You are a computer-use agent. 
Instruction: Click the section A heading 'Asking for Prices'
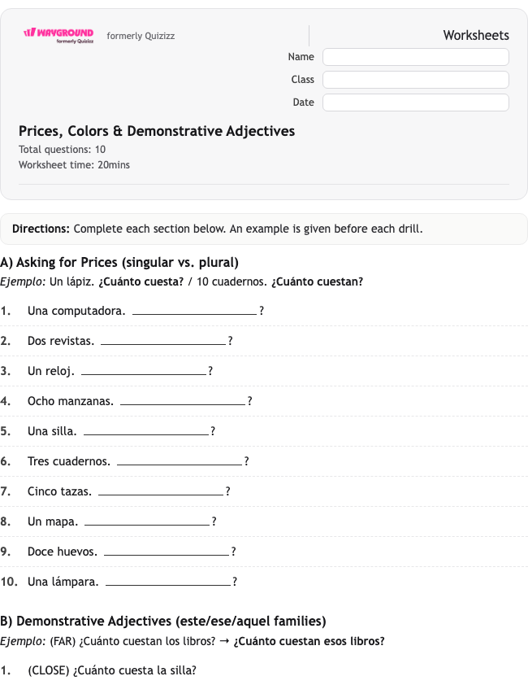tap(67, 263)
